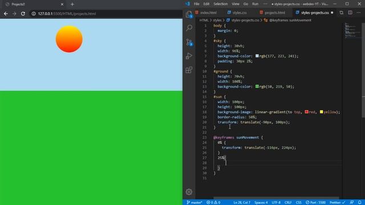Click the styles-projects.css breadcrumb
Image resolution: width=365 pixels, height=205 pixels.
pos(245,20)
